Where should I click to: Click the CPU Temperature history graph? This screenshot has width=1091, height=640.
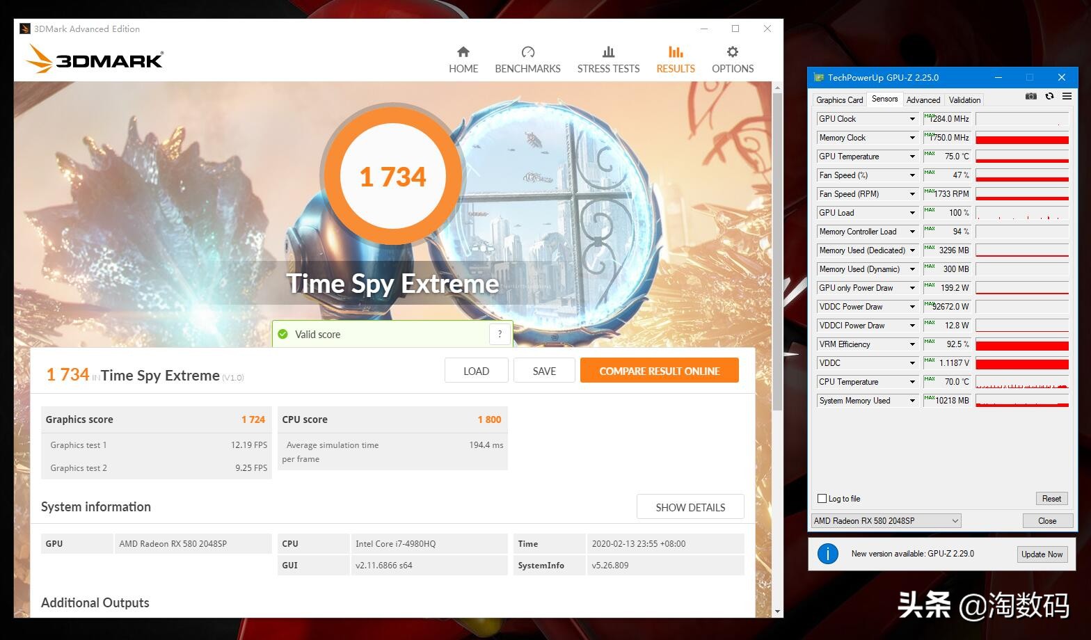[x=1022, y=382]
